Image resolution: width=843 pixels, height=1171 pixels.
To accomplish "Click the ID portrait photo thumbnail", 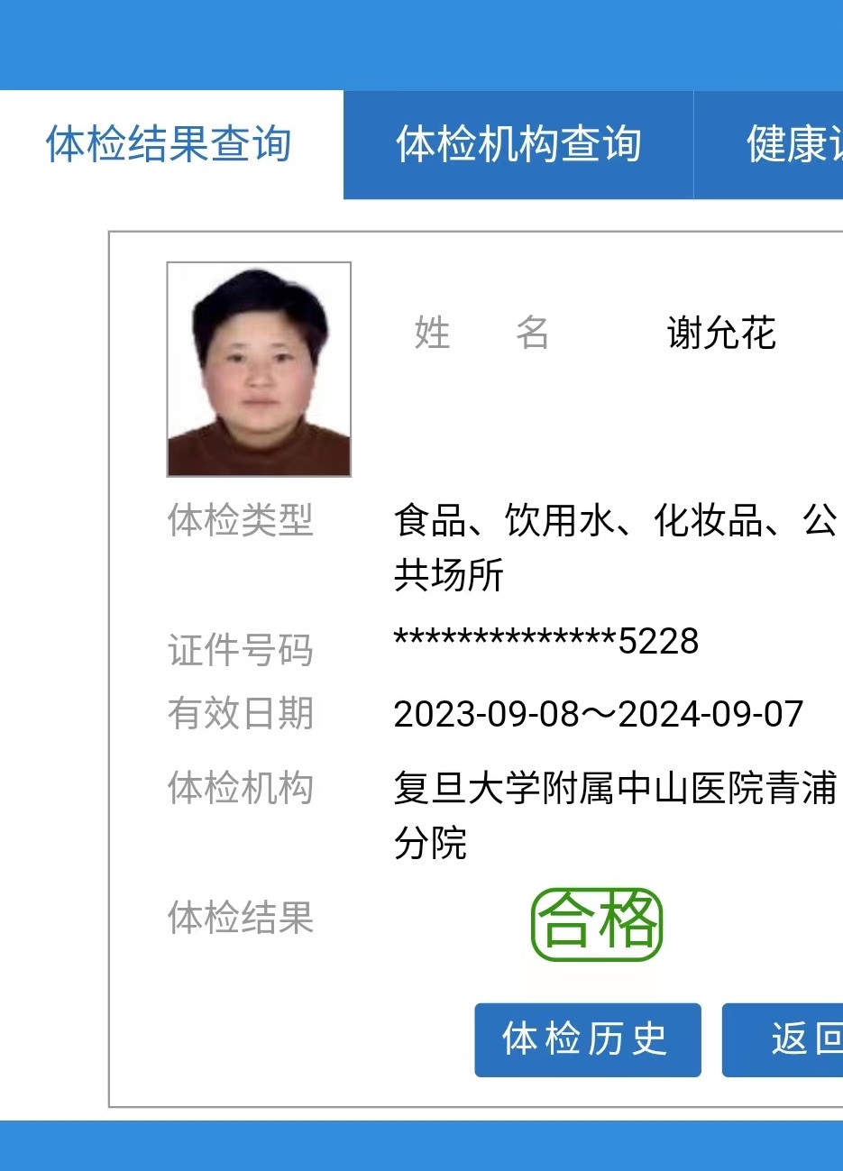I will coord(259,369).
